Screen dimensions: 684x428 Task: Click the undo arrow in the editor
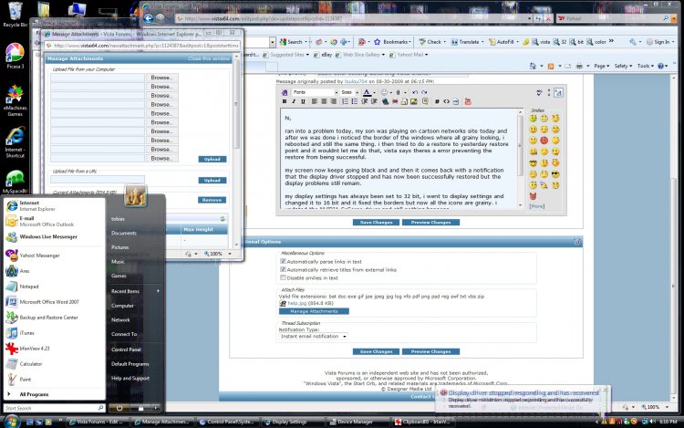[x=415, y=92]
